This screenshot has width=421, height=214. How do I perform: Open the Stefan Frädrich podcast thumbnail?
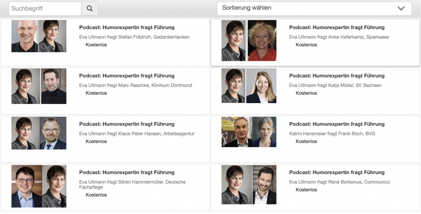coord(39,36)
